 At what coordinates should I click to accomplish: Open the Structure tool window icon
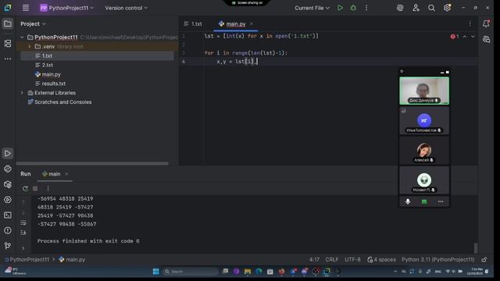[8, 44]
